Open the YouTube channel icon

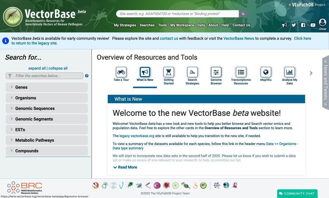[x=313, y=25]
